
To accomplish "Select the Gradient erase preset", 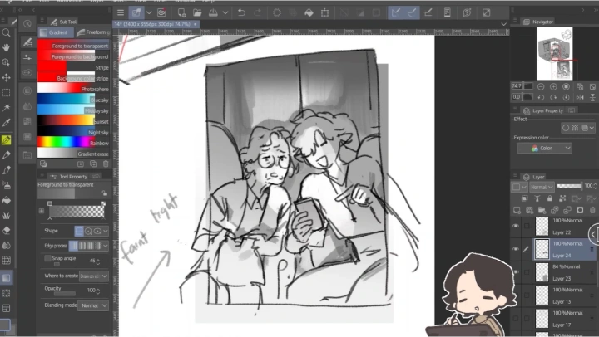I will click(73, 154).
